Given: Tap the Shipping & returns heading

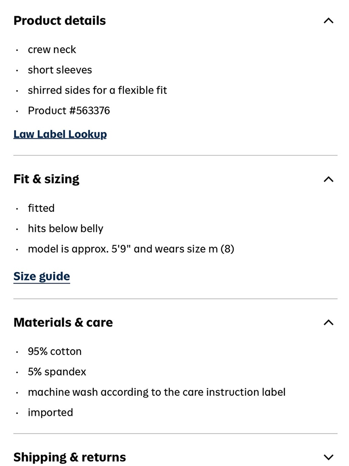Looking at the screenshot, I should click(x=70, y=457).
